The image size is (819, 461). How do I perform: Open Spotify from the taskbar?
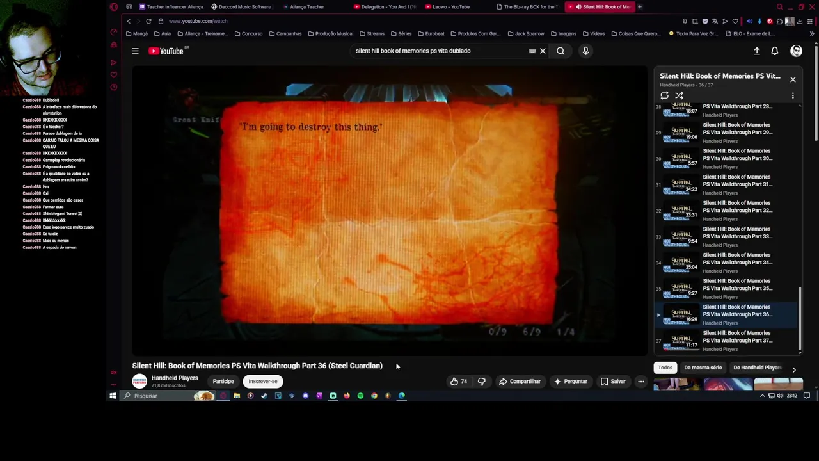pos(360,396)
